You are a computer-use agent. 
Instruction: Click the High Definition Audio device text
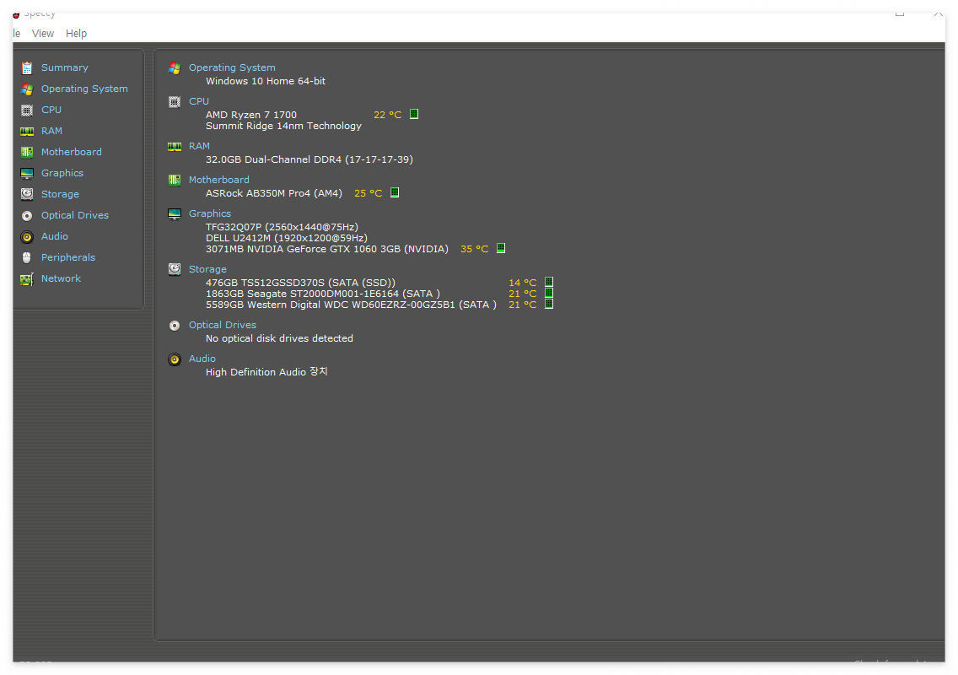point(266,372)
